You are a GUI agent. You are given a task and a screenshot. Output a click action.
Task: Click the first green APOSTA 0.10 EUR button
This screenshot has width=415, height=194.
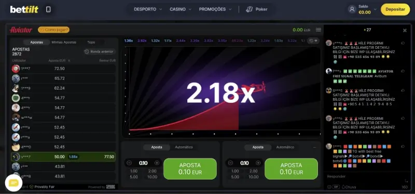pyautogui.click(x=190, y=169)
